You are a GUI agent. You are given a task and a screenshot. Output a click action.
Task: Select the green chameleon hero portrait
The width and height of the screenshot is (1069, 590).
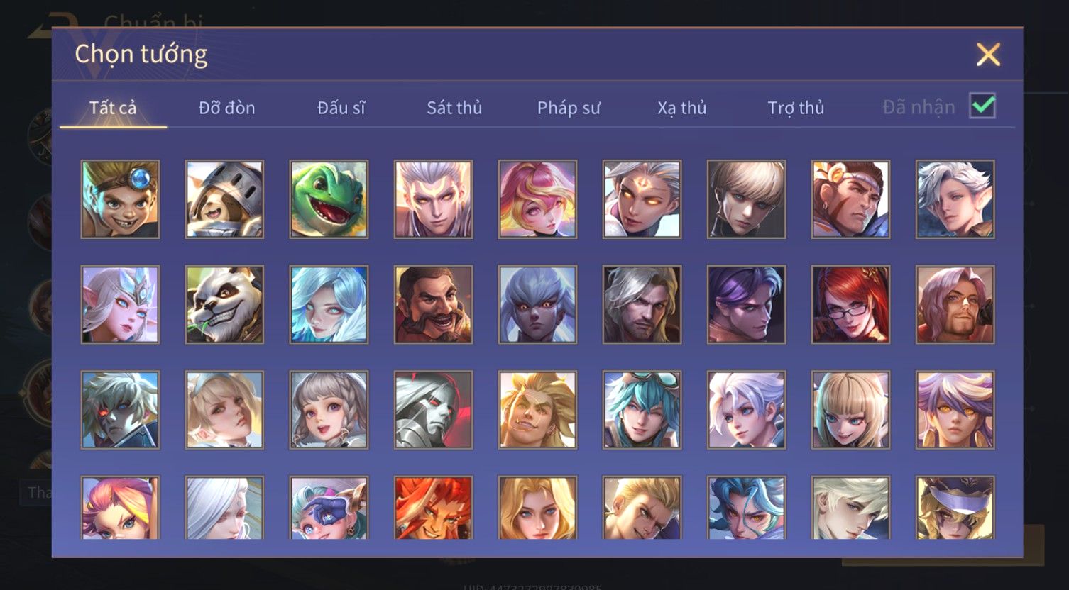tap(329, 199)
